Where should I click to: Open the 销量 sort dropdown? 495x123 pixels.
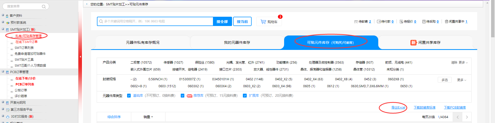point(148,117)
